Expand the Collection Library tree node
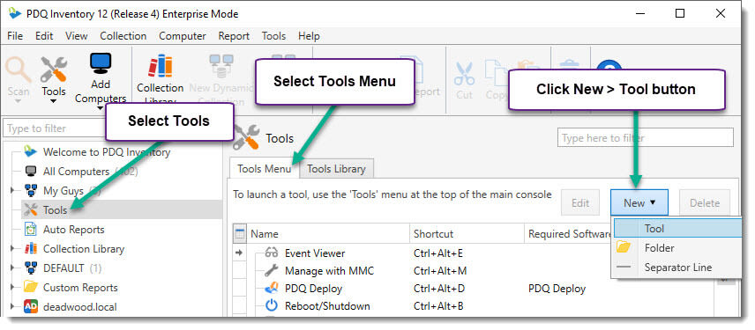 12,249
